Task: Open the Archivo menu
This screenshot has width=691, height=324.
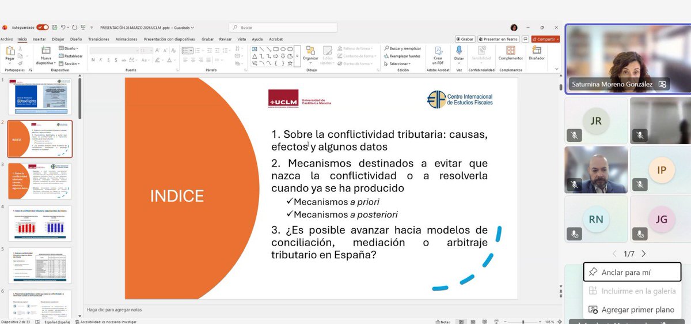Action: [7, 39]
